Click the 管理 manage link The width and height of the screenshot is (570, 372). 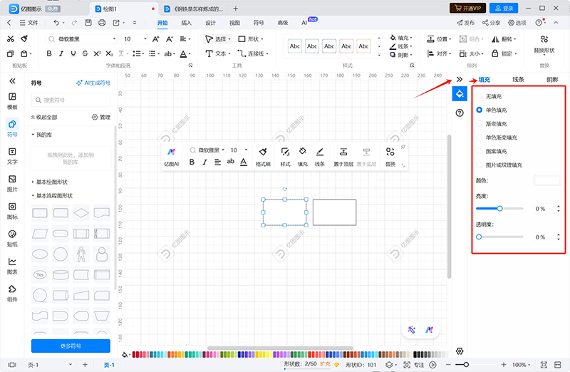point(100,117)
